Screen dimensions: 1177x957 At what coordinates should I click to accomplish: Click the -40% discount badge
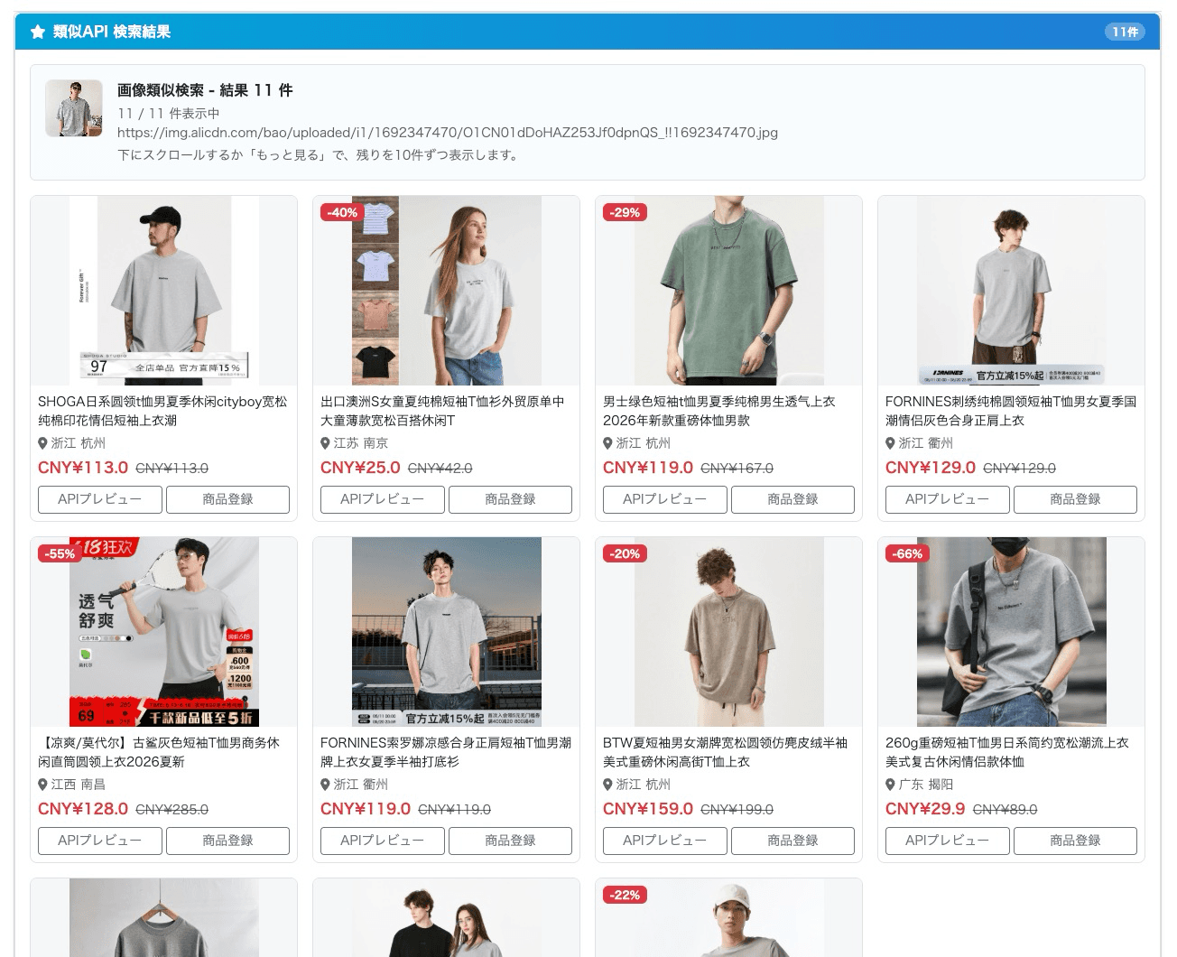pyautogui.click(x=342, y=212)
